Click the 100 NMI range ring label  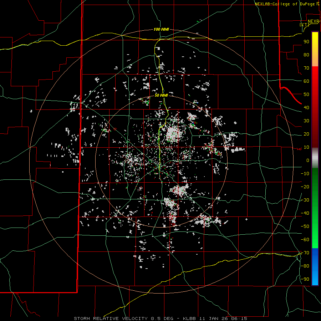161,29
